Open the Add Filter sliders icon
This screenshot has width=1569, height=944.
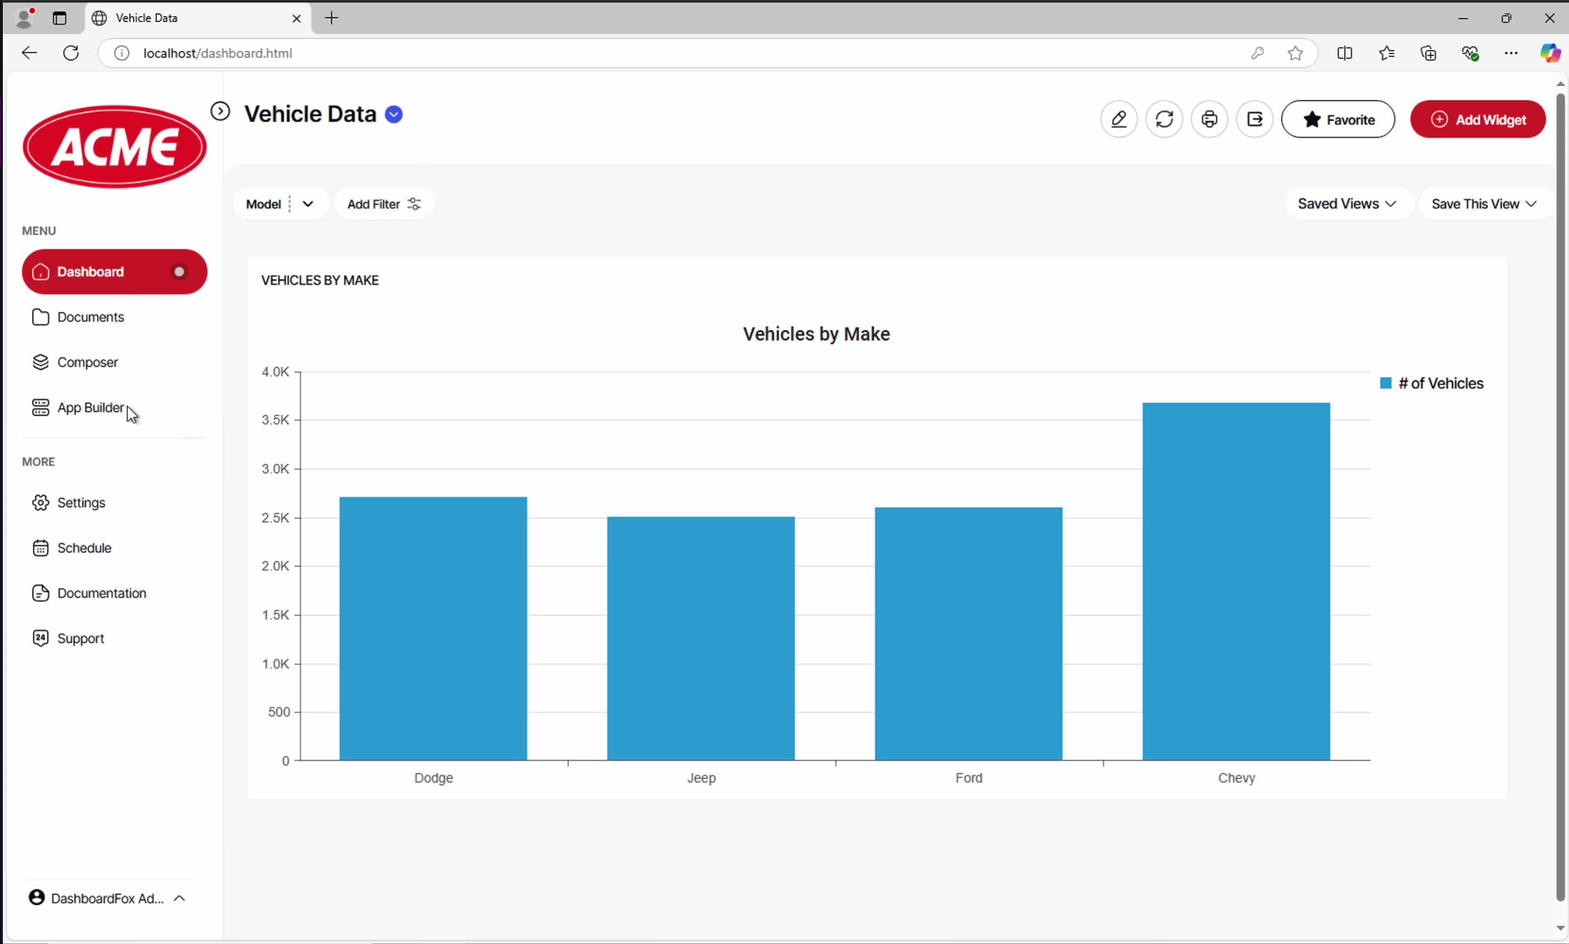point(414,204)
